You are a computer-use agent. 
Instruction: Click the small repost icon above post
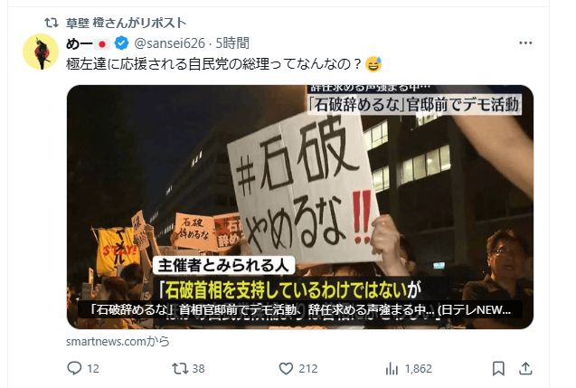52,23
